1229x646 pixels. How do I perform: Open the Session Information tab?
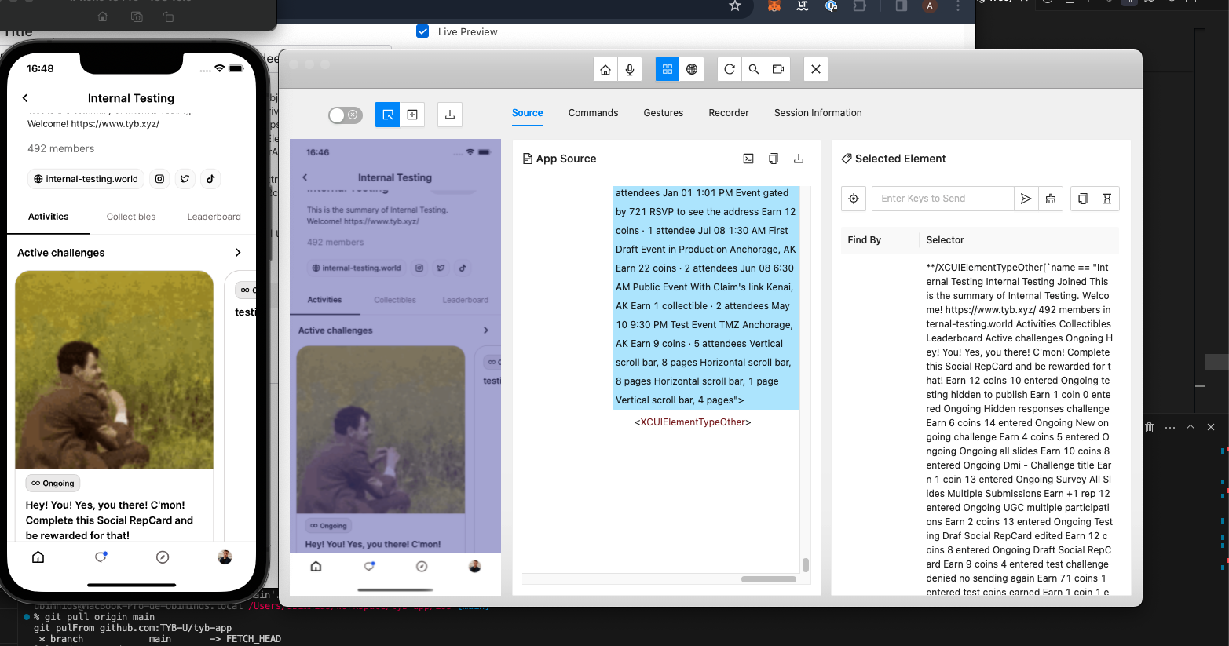818,113
